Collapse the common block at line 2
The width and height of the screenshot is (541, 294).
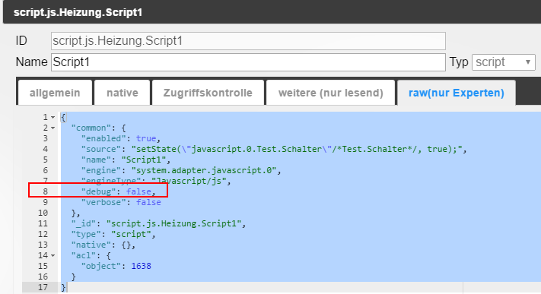(53, 128)
